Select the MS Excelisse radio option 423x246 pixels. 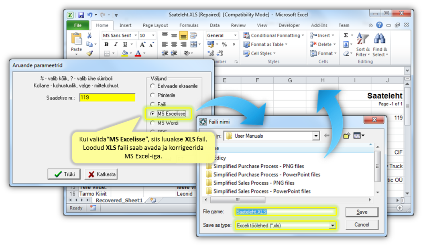pyautogui.click(x=153, y=114)
